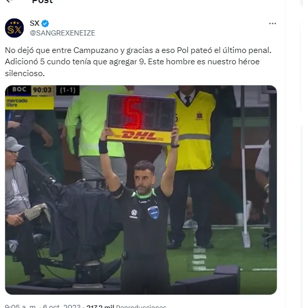
Task: Click the Post header title
Action: point(43,2)
